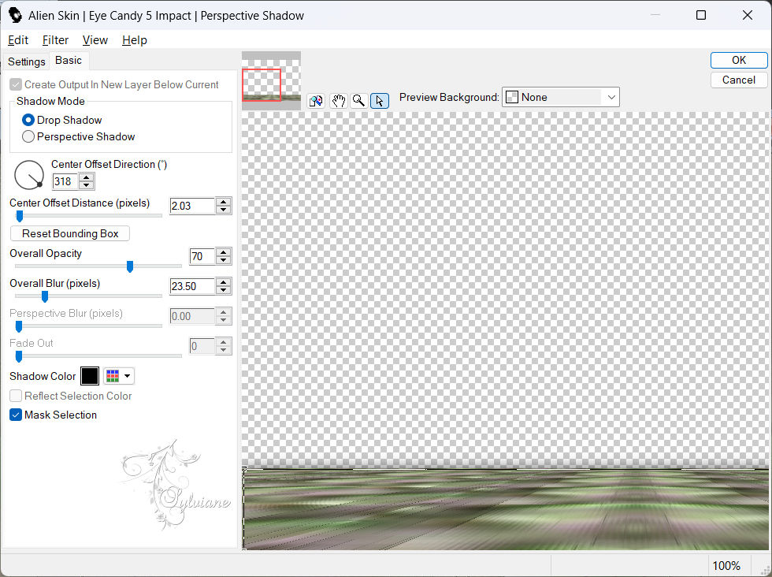The image size is (772, 577).
Task: Click the Perspective Blur stepper arrows
Action: coord(224,316)
